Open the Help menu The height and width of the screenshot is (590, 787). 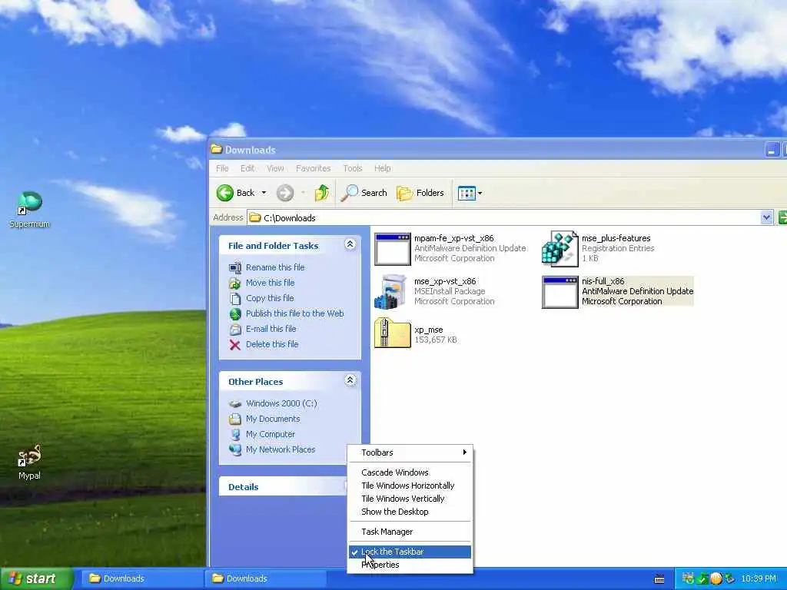[x=383, y=168]
